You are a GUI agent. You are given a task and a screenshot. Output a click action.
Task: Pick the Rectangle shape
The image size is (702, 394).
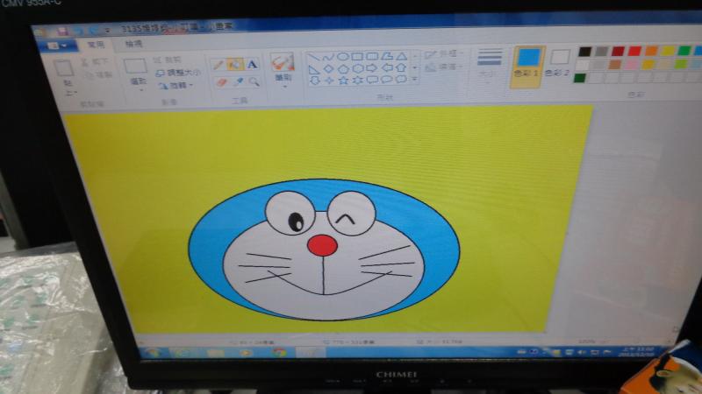point(357,57)
